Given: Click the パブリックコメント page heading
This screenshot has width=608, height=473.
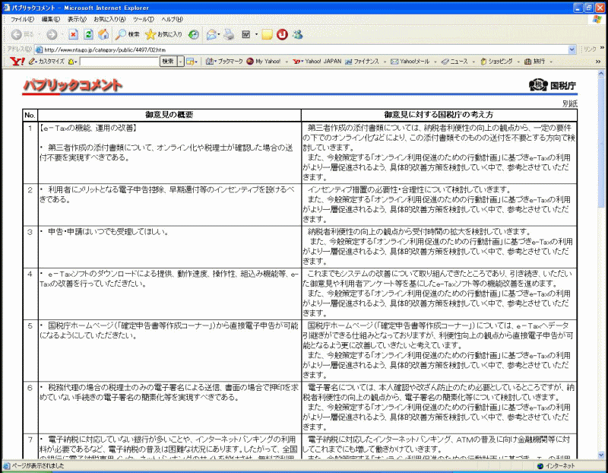Looking at the screenshot, I should click(72, 85).
